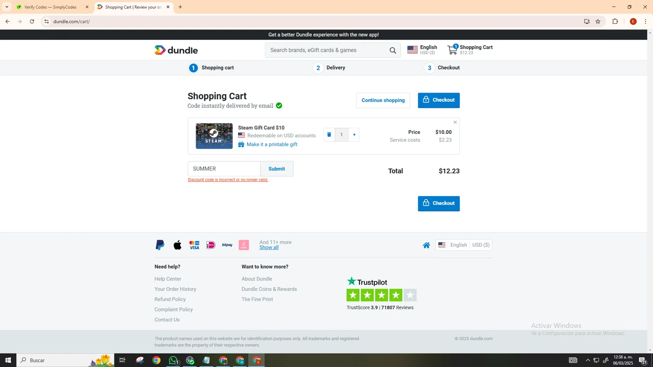
Task: Click the PayPal payment icon
Action: coord(160,245)
